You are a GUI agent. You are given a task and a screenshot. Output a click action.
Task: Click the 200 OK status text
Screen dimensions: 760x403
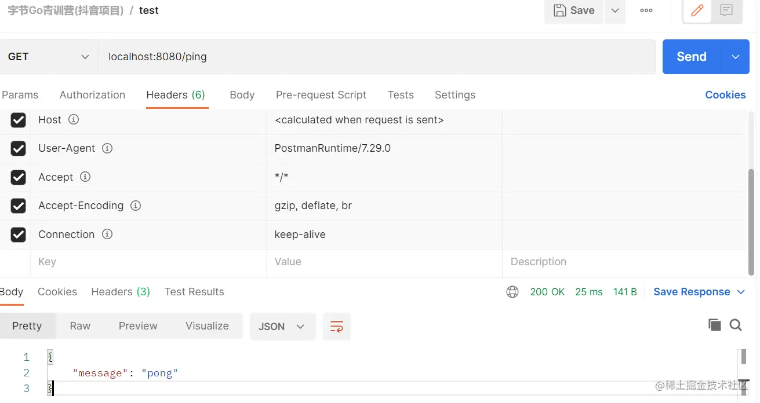coord(547,292)
